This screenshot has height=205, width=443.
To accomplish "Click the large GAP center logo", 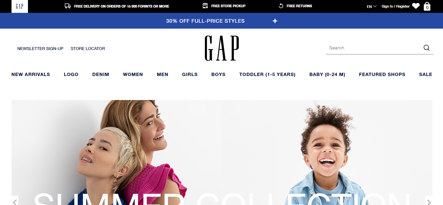I will (222, 48).
